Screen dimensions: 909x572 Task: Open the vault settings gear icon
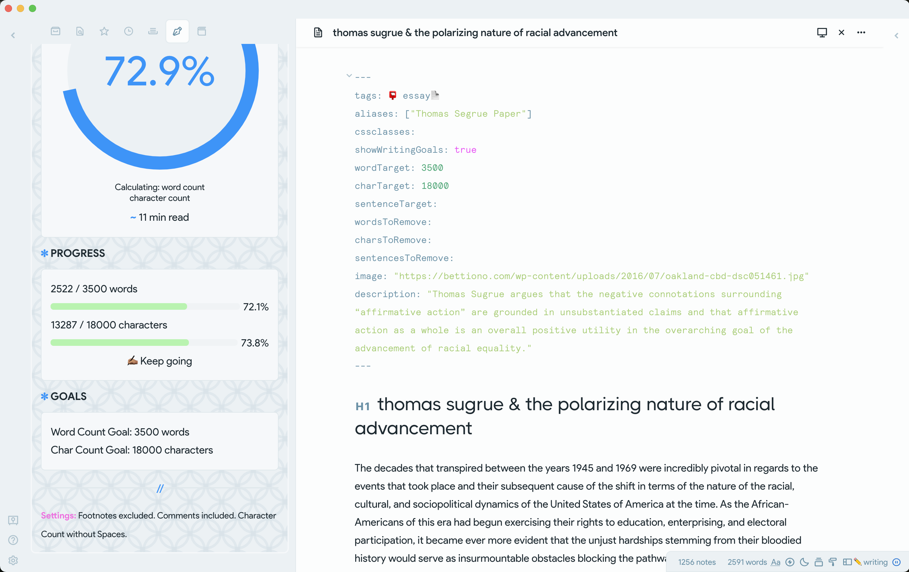[13, 560]
